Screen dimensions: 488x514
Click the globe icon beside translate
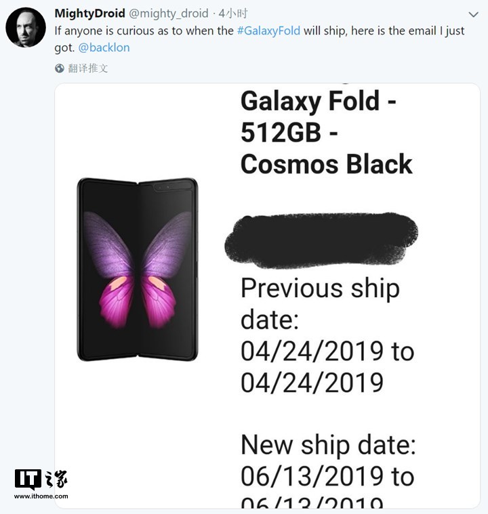coord(60,68)
